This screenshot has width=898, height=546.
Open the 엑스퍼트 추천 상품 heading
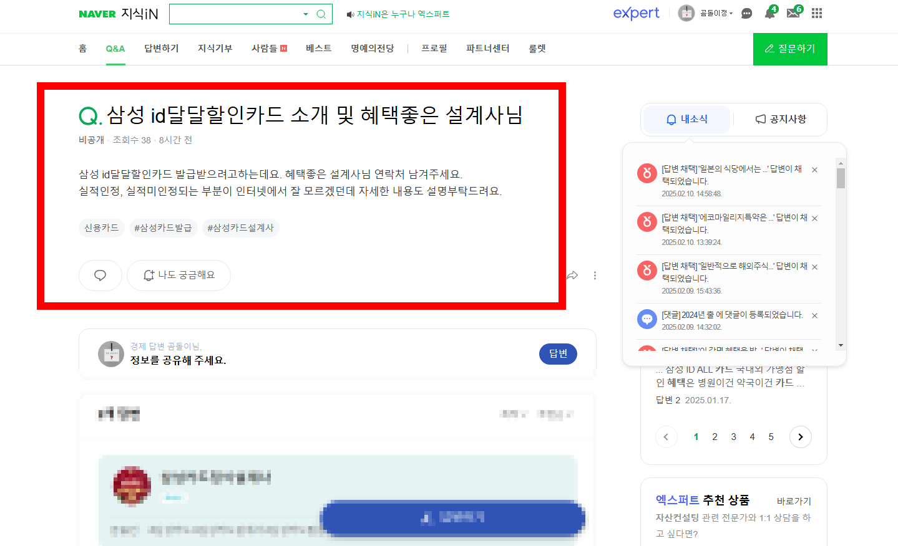coord(702,500)
